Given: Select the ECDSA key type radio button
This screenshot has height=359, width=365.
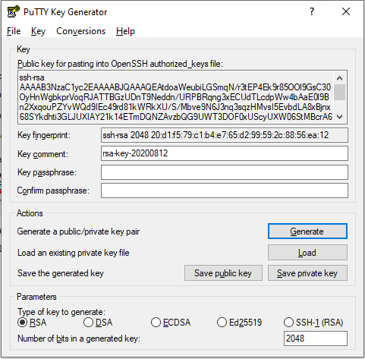Looking at the screenshot, I should pyautogui.click(x=156, y=323).
